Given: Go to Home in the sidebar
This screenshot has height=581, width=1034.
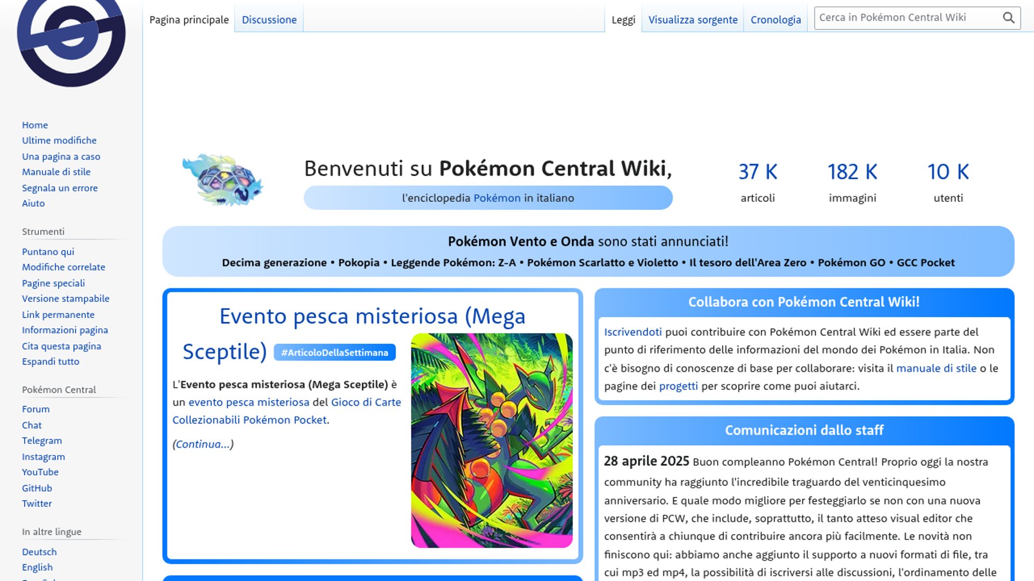Looking at the screenshot, I should tap(35, 125).
